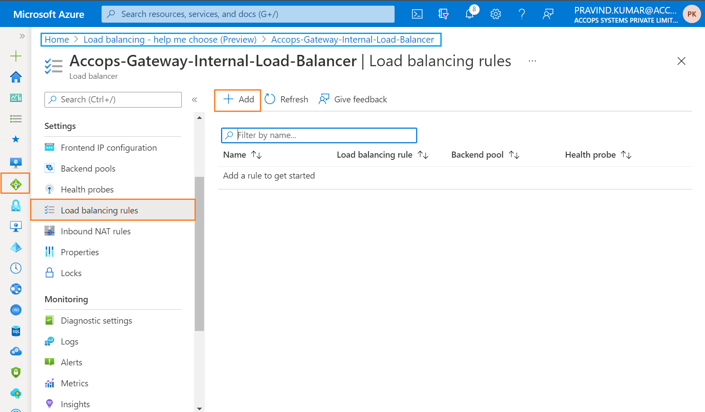
Task: Open the PK account avatar
Action: pyautogui.click(x=691, y=14)
